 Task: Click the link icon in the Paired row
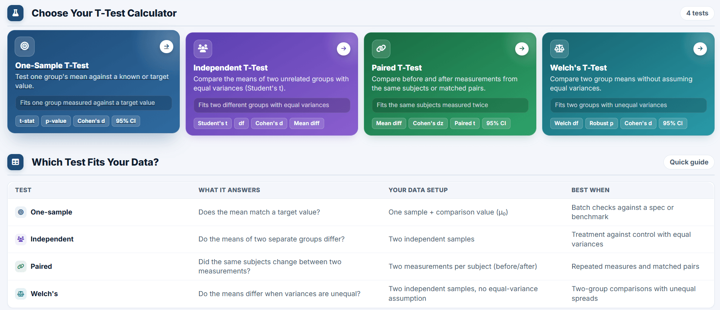(x=21, y=266)
